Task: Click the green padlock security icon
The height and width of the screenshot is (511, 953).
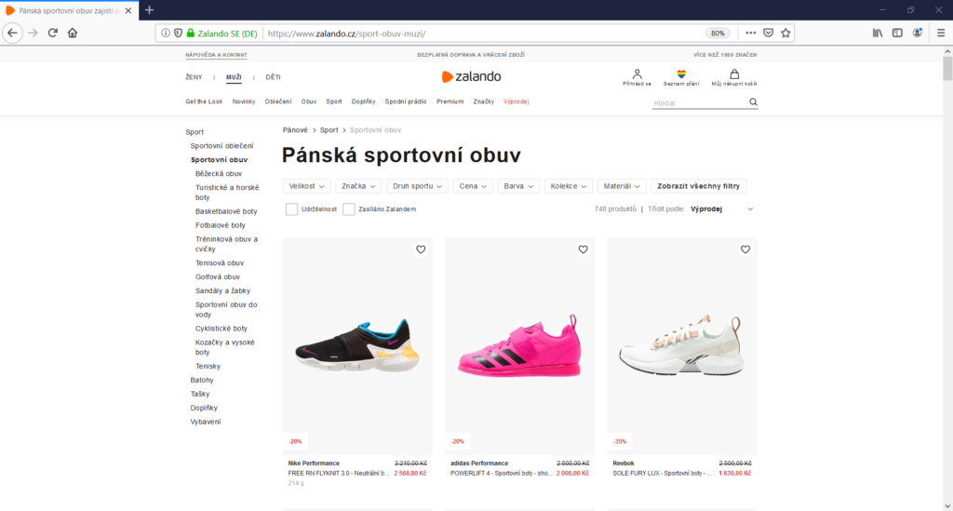Action: tap(190, 34)
